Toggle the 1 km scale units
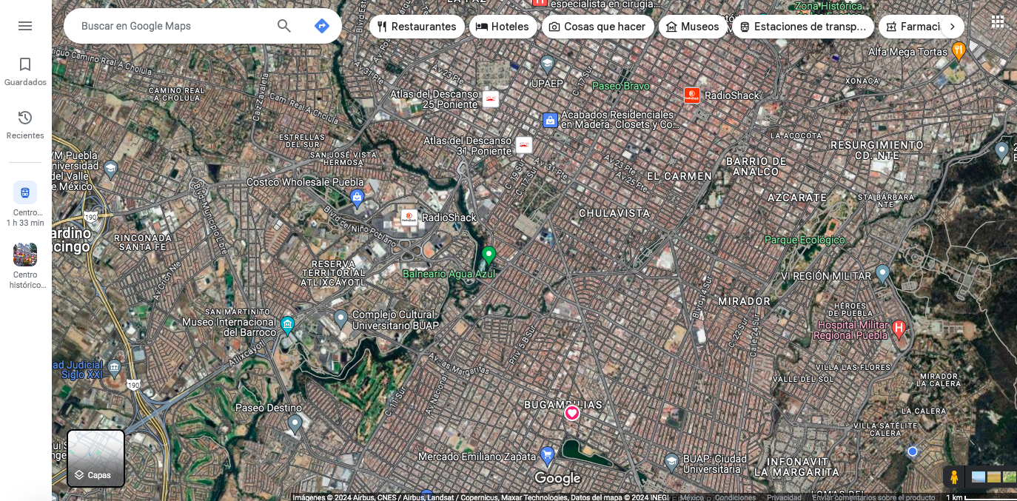Image resolution: width=1017 pixels, height=501 pixels. [x=980, y=497]
